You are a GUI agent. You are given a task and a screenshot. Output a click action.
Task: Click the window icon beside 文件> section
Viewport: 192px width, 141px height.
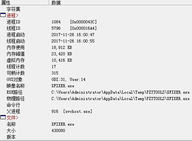coord(3,117)
